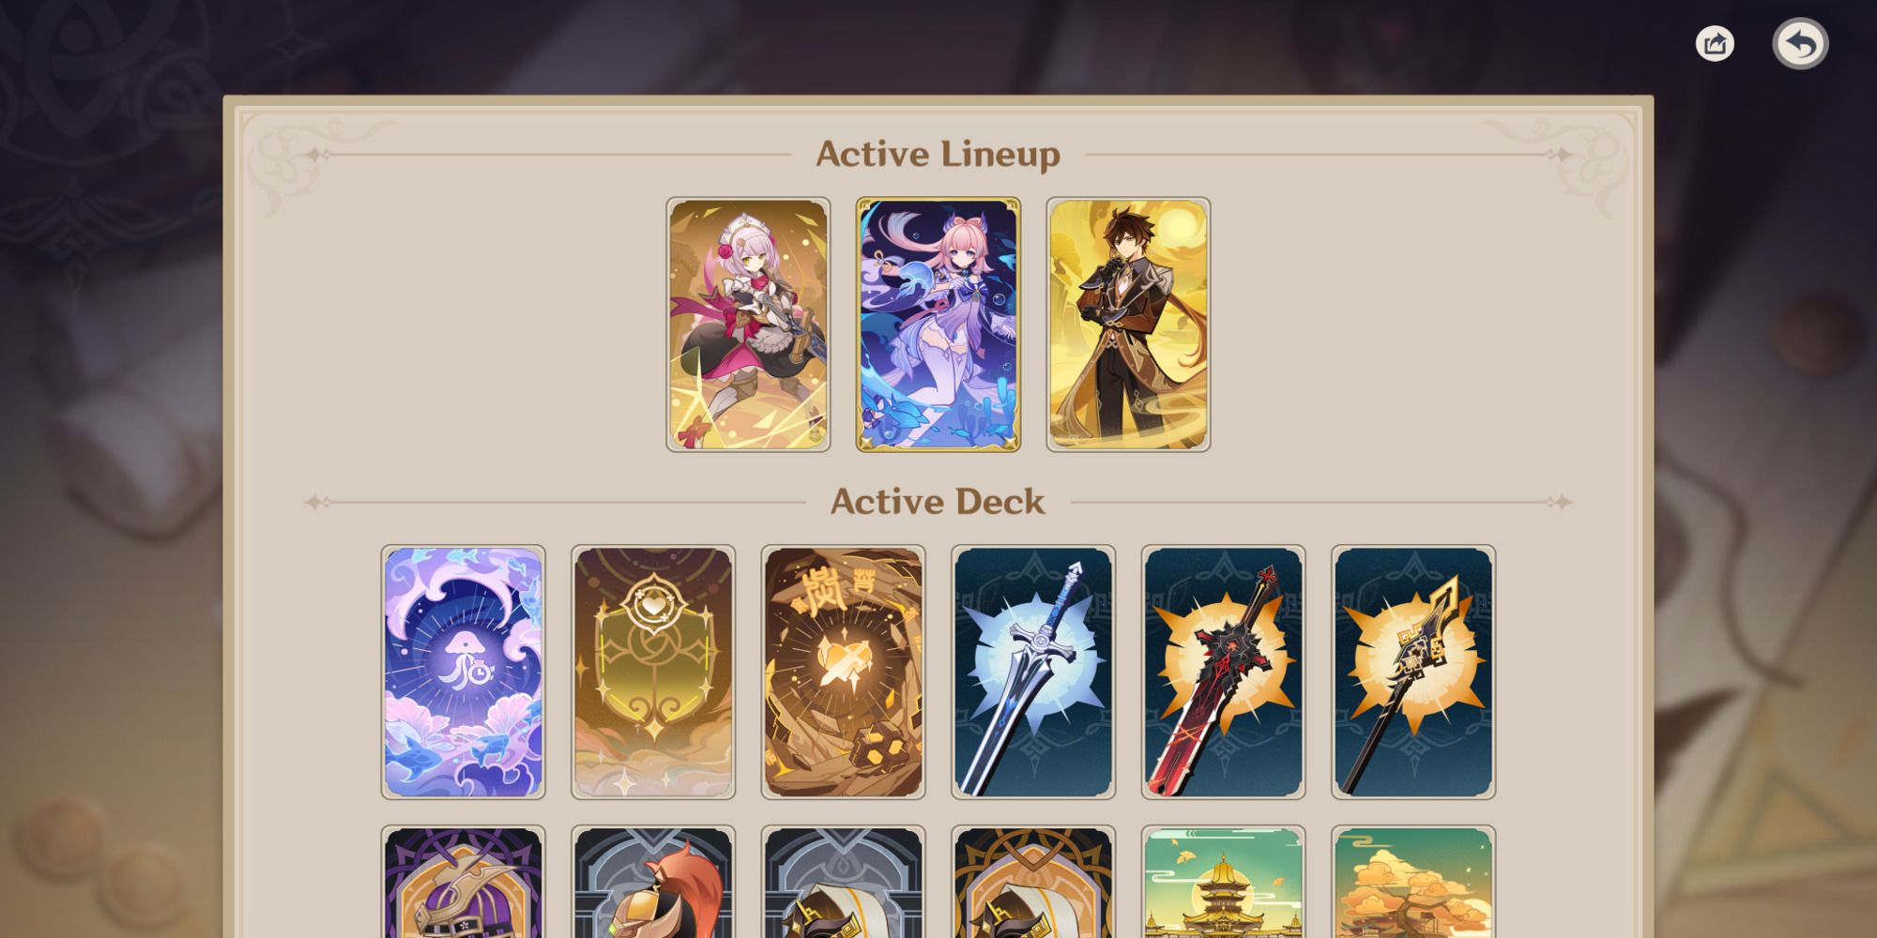Viewport: 1877px width, 938px height.
Task: Pick the black-gold polearm weapon card
Action: tap(1413, 673)
